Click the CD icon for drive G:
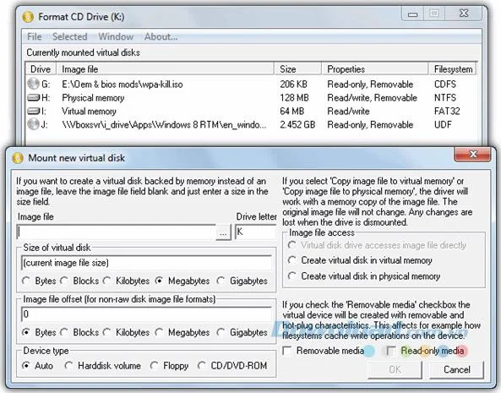501x393 pixels. [x=33, y=84]
